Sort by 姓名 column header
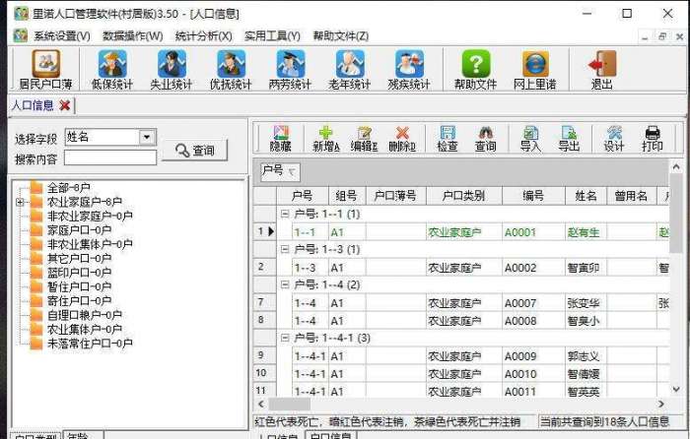Screen dimensions: 690x439 [x=586, y=196]
